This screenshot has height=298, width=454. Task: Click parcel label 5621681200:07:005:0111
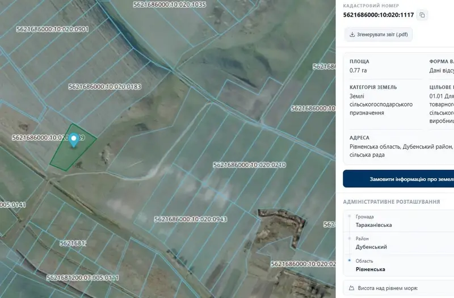(83, 278)
